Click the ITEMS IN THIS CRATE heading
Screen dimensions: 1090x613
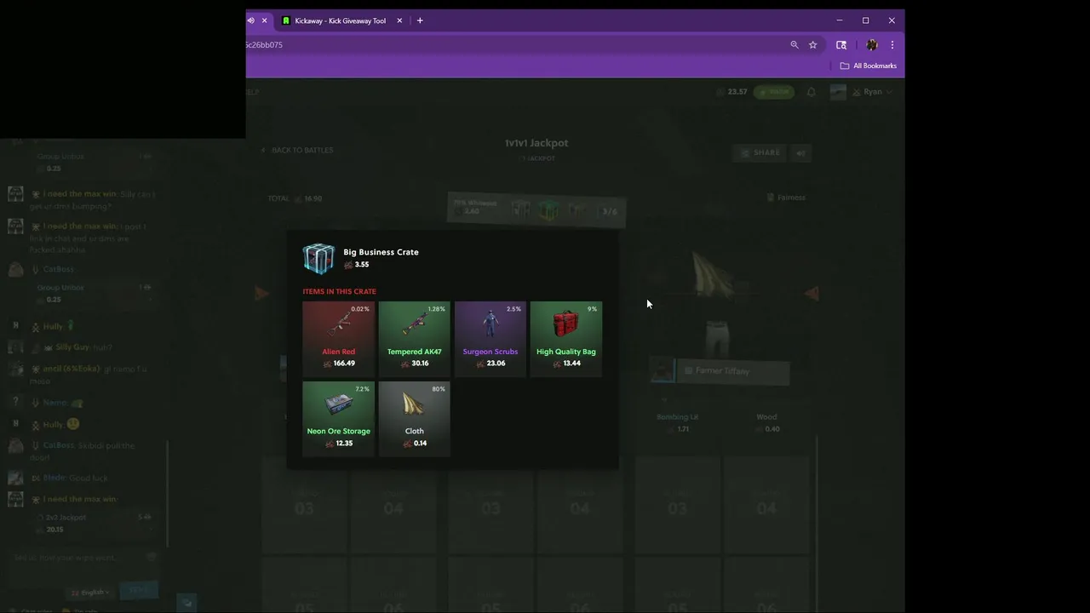(339, 291)
